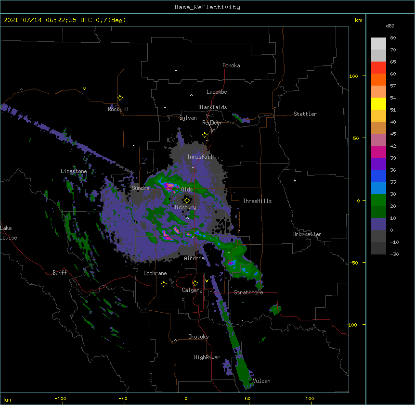The height and width of the screenshot is (405, 415).
Task: Click the Limestone label
Action: tap(74, 171)
